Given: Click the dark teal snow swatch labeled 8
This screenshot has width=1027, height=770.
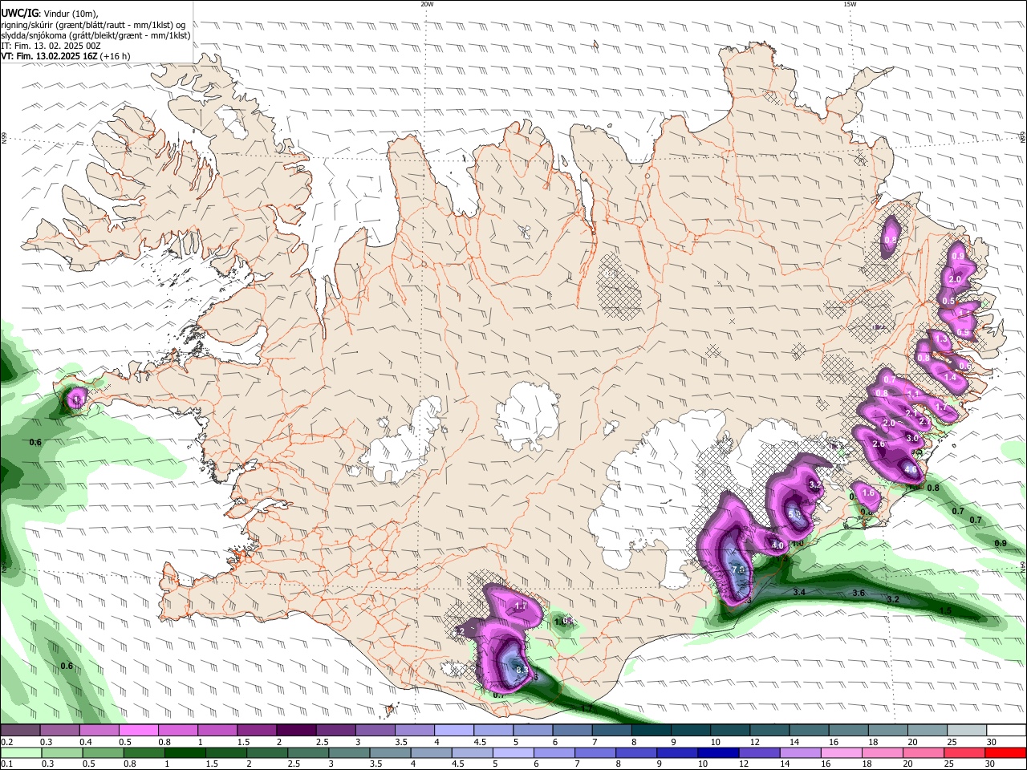Looking at the screenshot, I should click(x=652, y=731).
